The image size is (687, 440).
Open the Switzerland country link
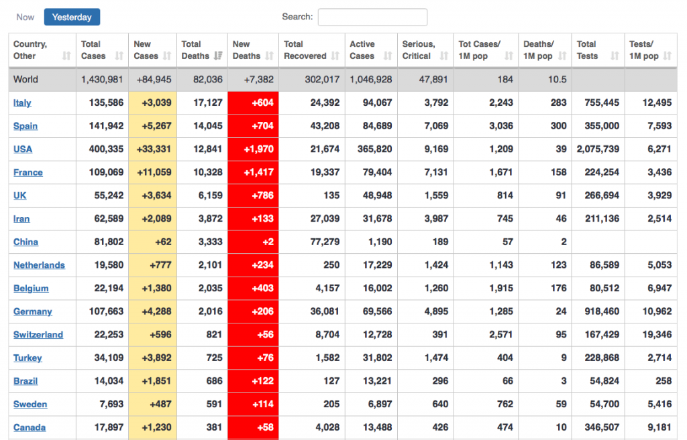(38, 335)
